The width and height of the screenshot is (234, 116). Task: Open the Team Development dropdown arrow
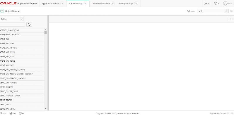113,3
